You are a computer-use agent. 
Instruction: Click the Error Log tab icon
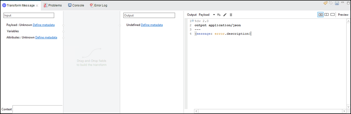point(92,5)
